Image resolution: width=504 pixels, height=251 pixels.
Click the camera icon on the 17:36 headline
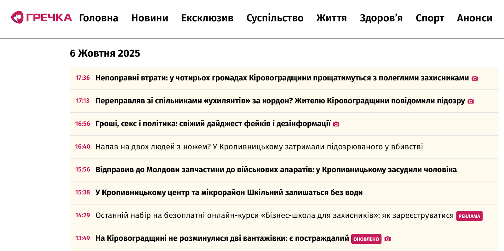(475, 78)
